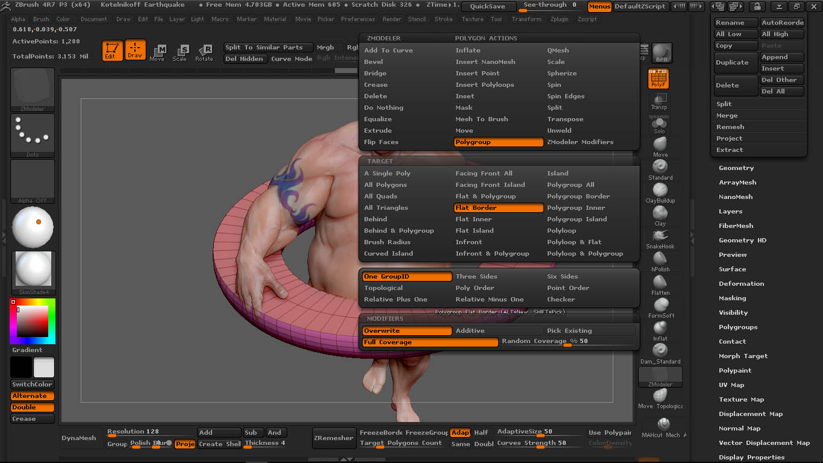The height and width of the screenshot is (463, 823).
Task: Select the hPolish brush icon
Action: click(660, 256)
